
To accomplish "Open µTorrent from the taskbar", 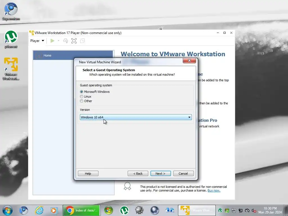I will tap(124, 210).
